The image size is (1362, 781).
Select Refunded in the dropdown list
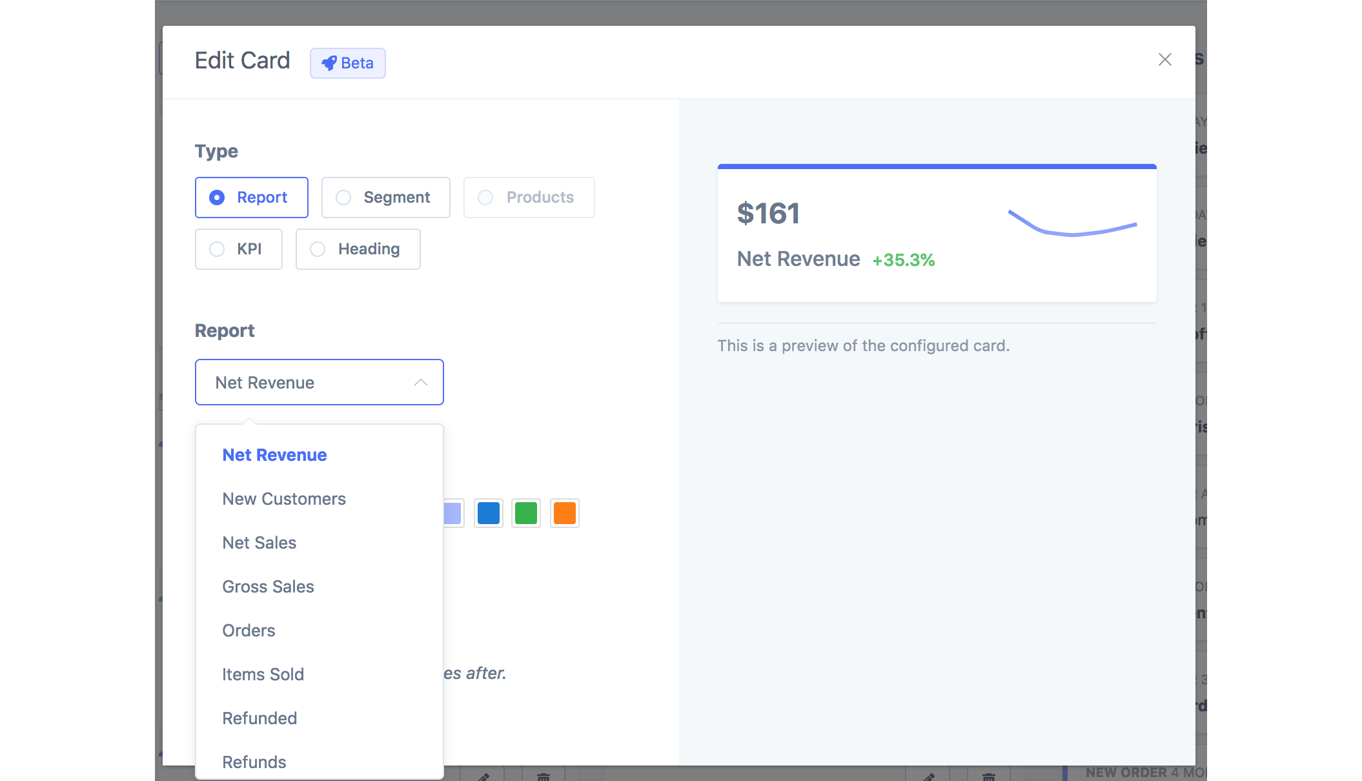coord(259,718)
